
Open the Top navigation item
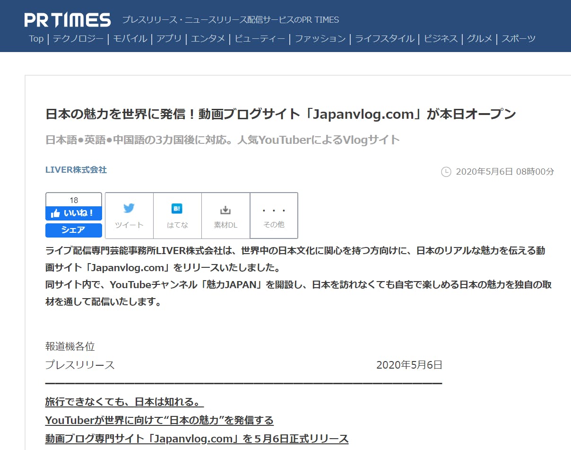[36, 39]
